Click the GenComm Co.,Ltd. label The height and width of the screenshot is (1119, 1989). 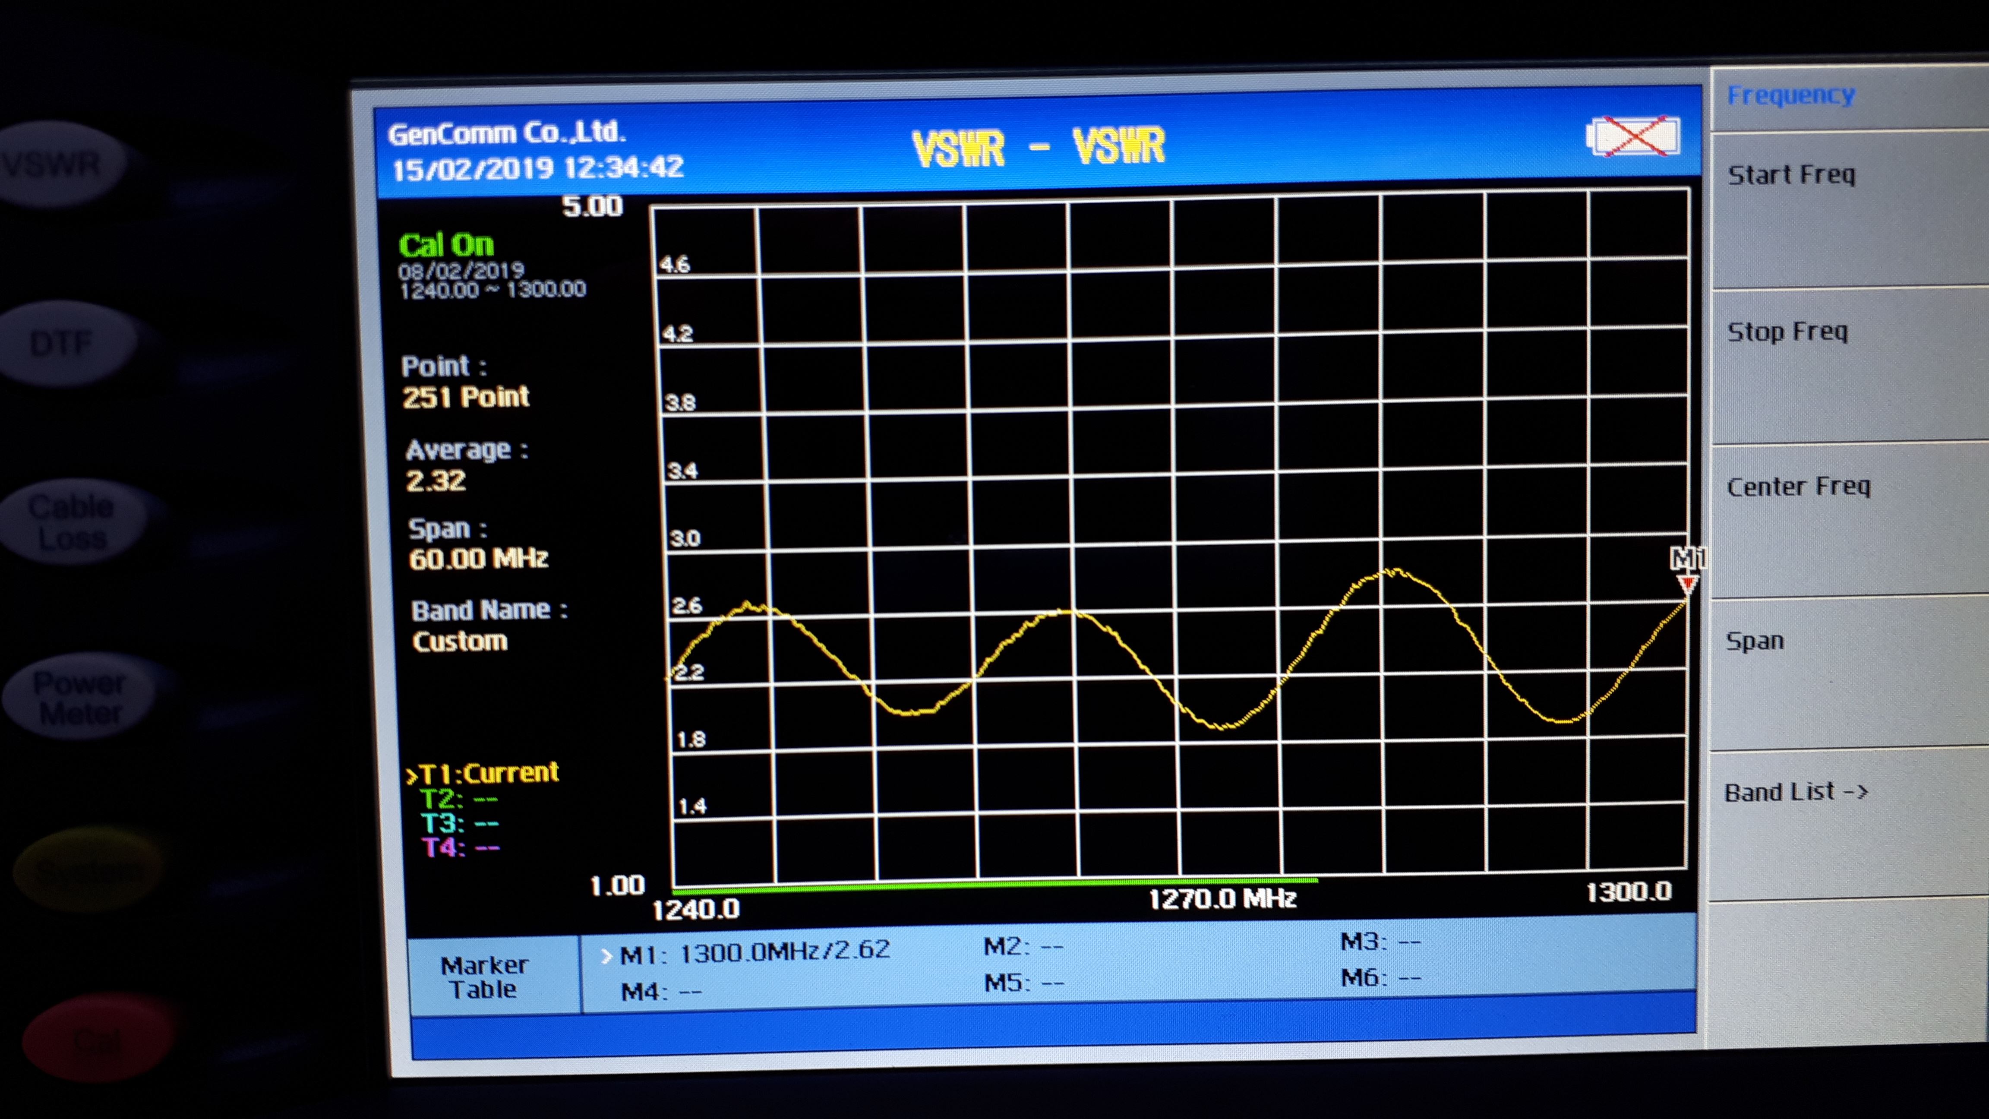click(506, 133)
